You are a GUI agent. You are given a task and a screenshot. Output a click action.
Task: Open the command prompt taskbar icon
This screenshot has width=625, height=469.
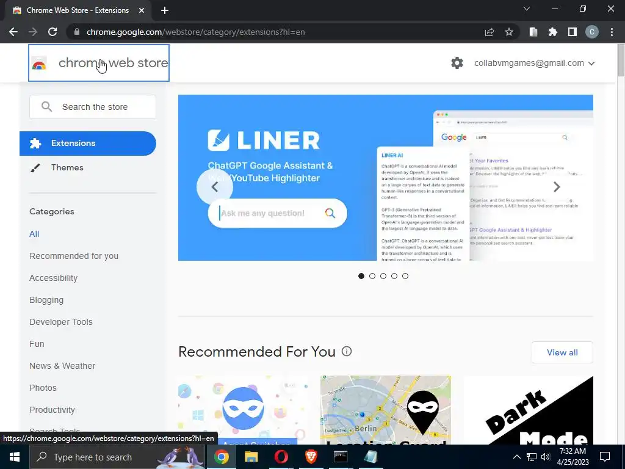[x=341, y=457]
